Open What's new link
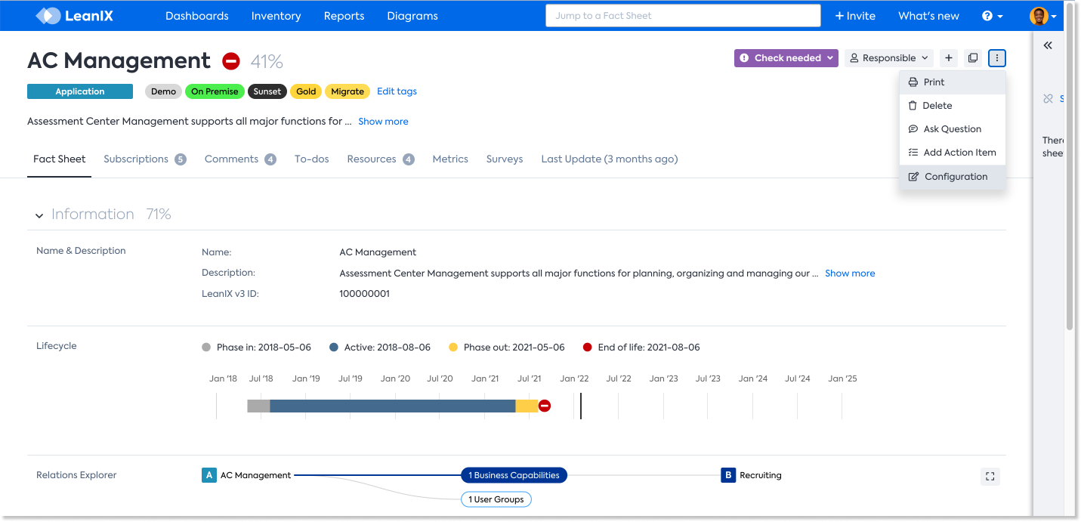This screenshot has height=522, width=1081. tap(928, 16)
